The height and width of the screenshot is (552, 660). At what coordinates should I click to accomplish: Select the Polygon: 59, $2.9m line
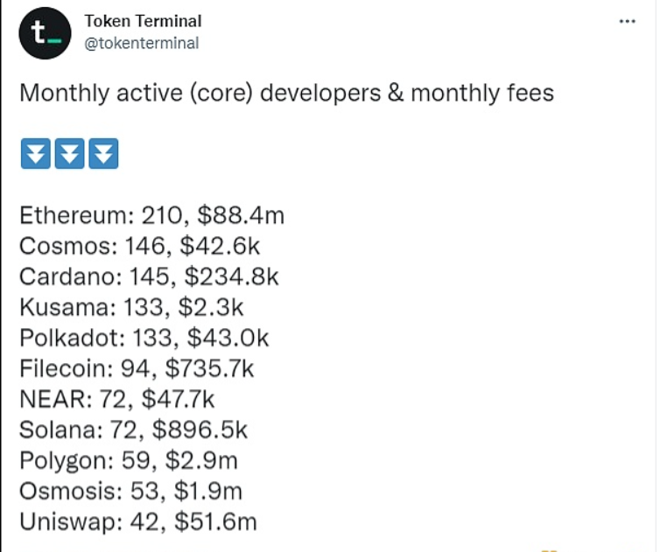129,460
